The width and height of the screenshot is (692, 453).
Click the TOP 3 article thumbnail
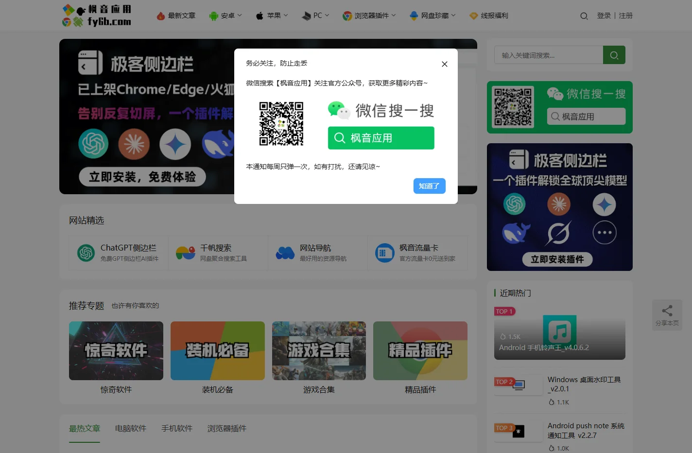(518, 431)
